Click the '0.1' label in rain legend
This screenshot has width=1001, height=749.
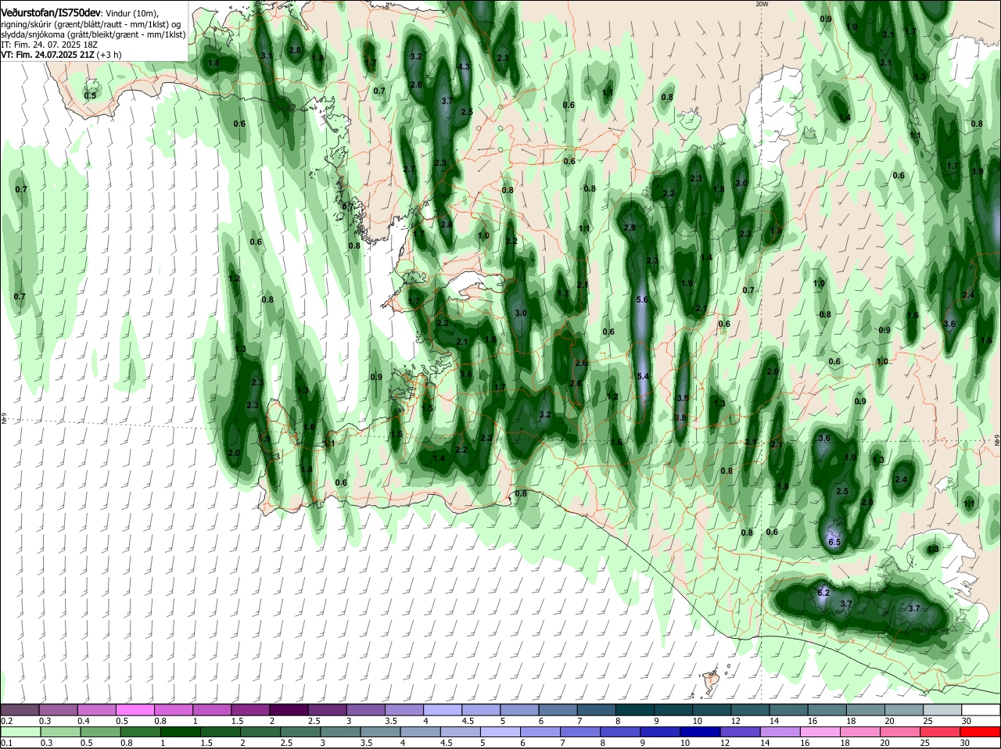[6, 743]
